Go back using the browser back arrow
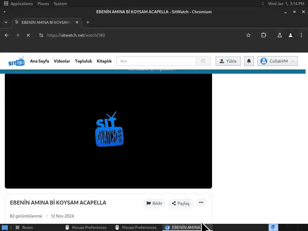This screenshot has height=231, width=308. [7, 35]
